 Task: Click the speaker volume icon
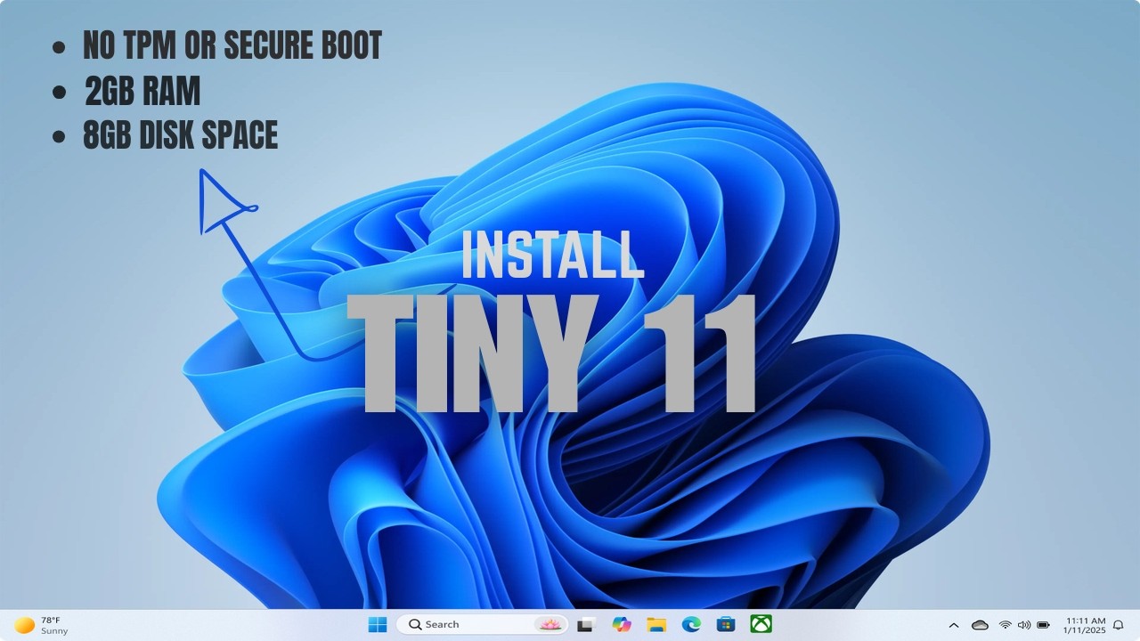1024,625
